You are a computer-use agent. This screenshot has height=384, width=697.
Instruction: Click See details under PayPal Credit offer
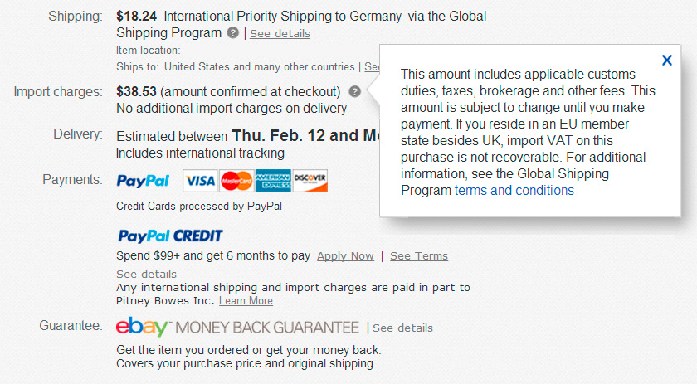click(146, 274)
